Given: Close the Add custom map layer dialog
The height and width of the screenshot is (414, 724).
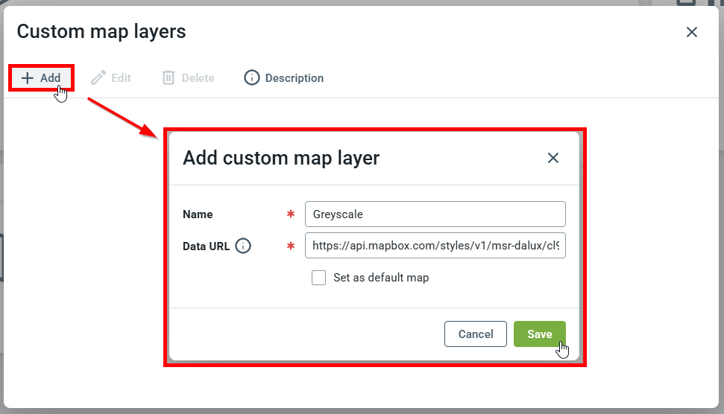Looking at the screenshot, I should pyautogui.click(x=553, y=158).
